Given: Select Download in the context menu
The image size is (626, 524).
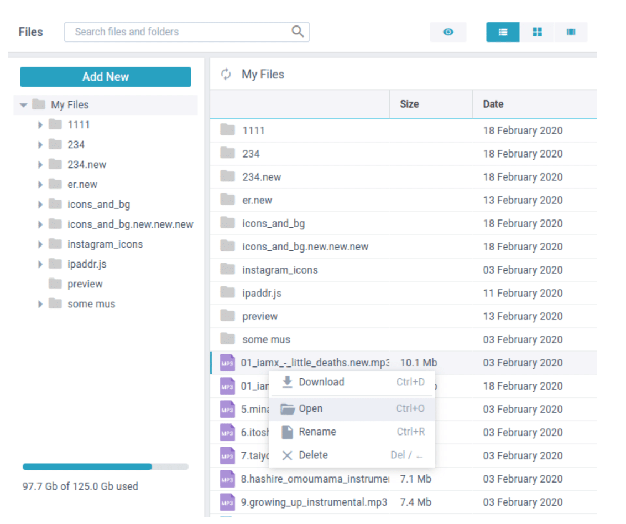Looking at the screenshot, I should [321, 382].
